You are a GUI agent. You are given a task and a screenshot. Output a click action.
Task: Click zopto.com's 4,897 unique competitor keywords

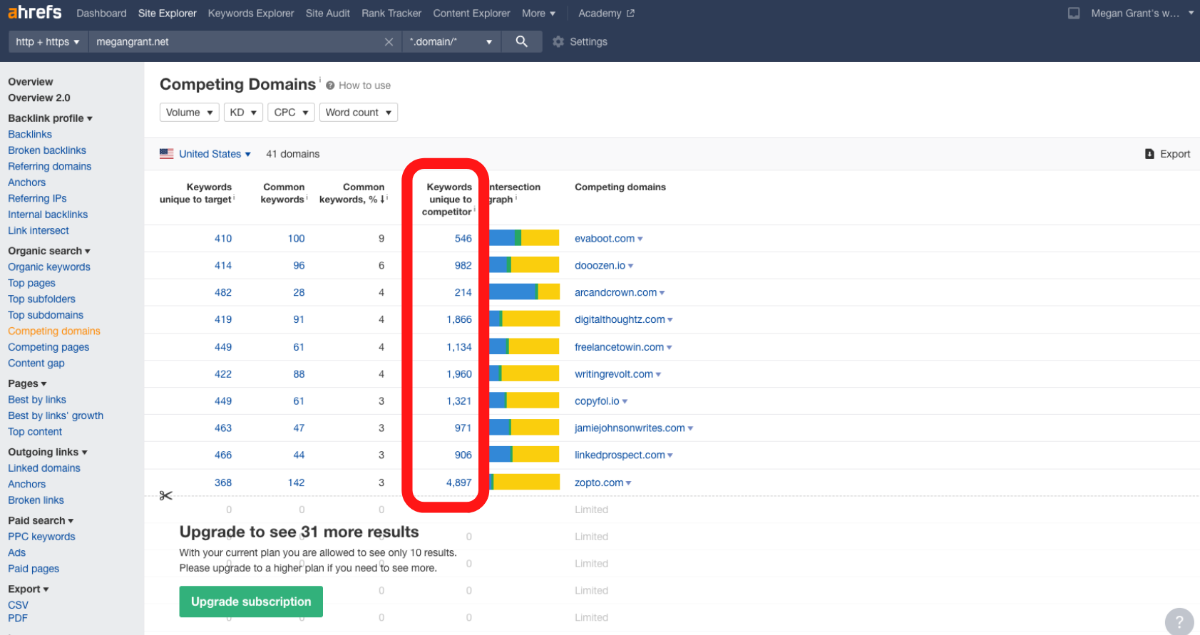click(459, 482)
